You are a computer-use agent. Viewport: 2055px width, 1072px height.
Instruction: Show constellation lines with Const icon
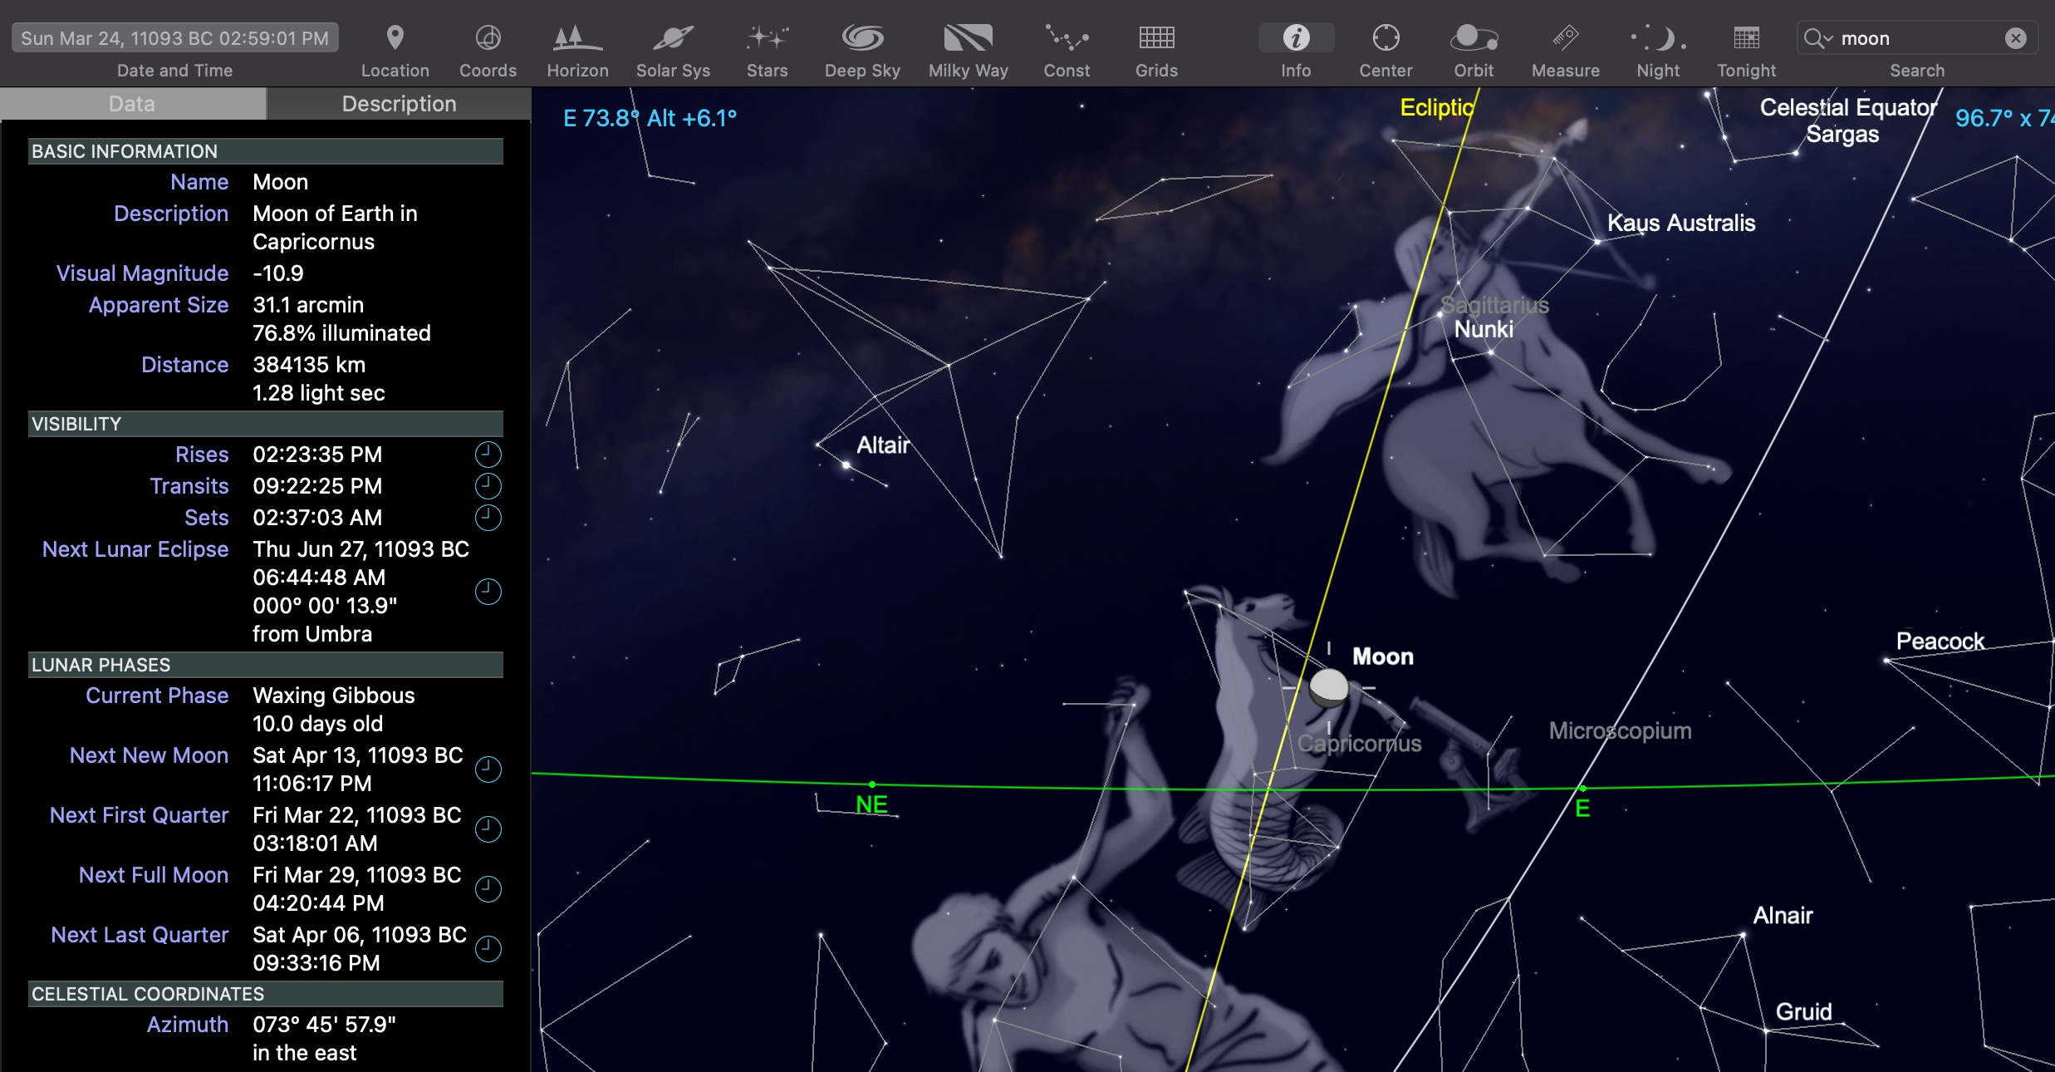coord(1067,38)
